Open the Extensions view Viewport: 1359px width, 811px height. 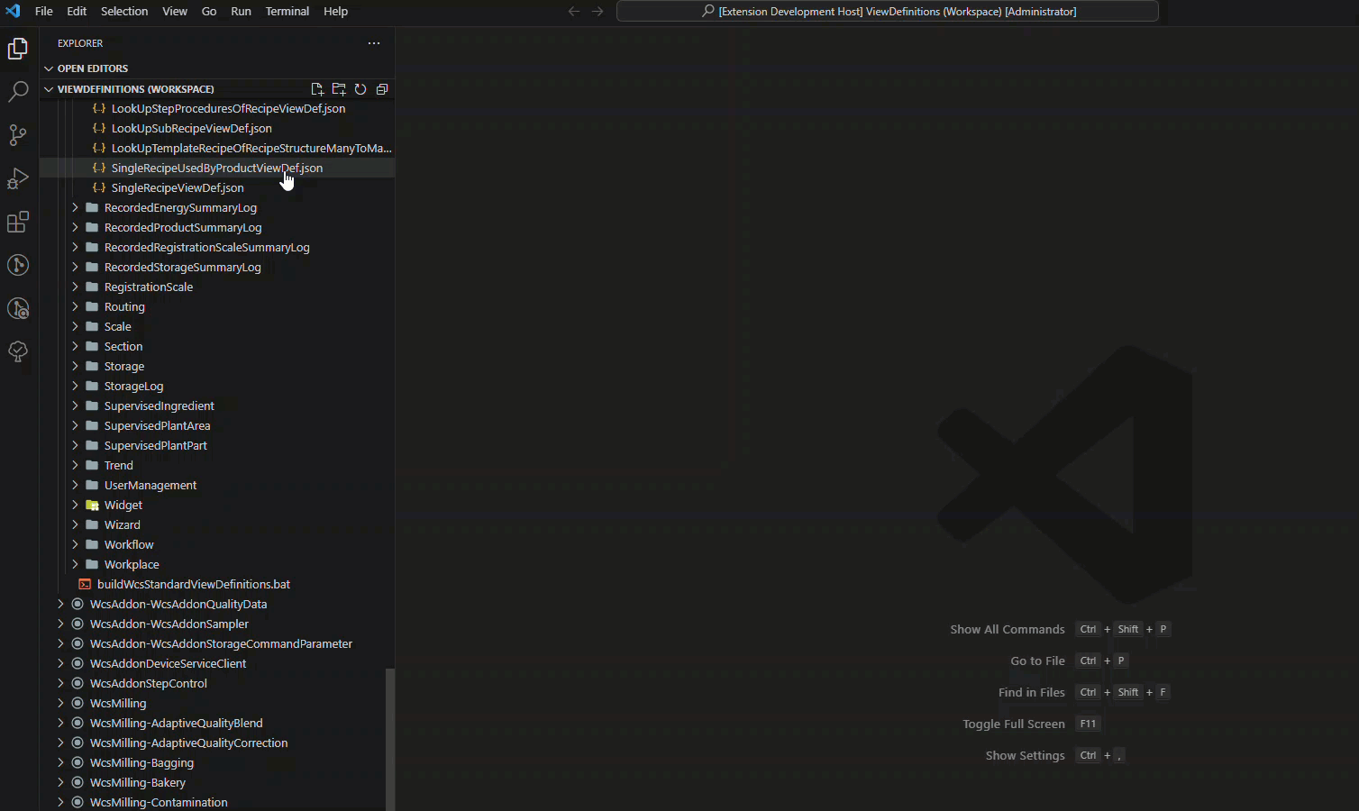tap(18, 222)
